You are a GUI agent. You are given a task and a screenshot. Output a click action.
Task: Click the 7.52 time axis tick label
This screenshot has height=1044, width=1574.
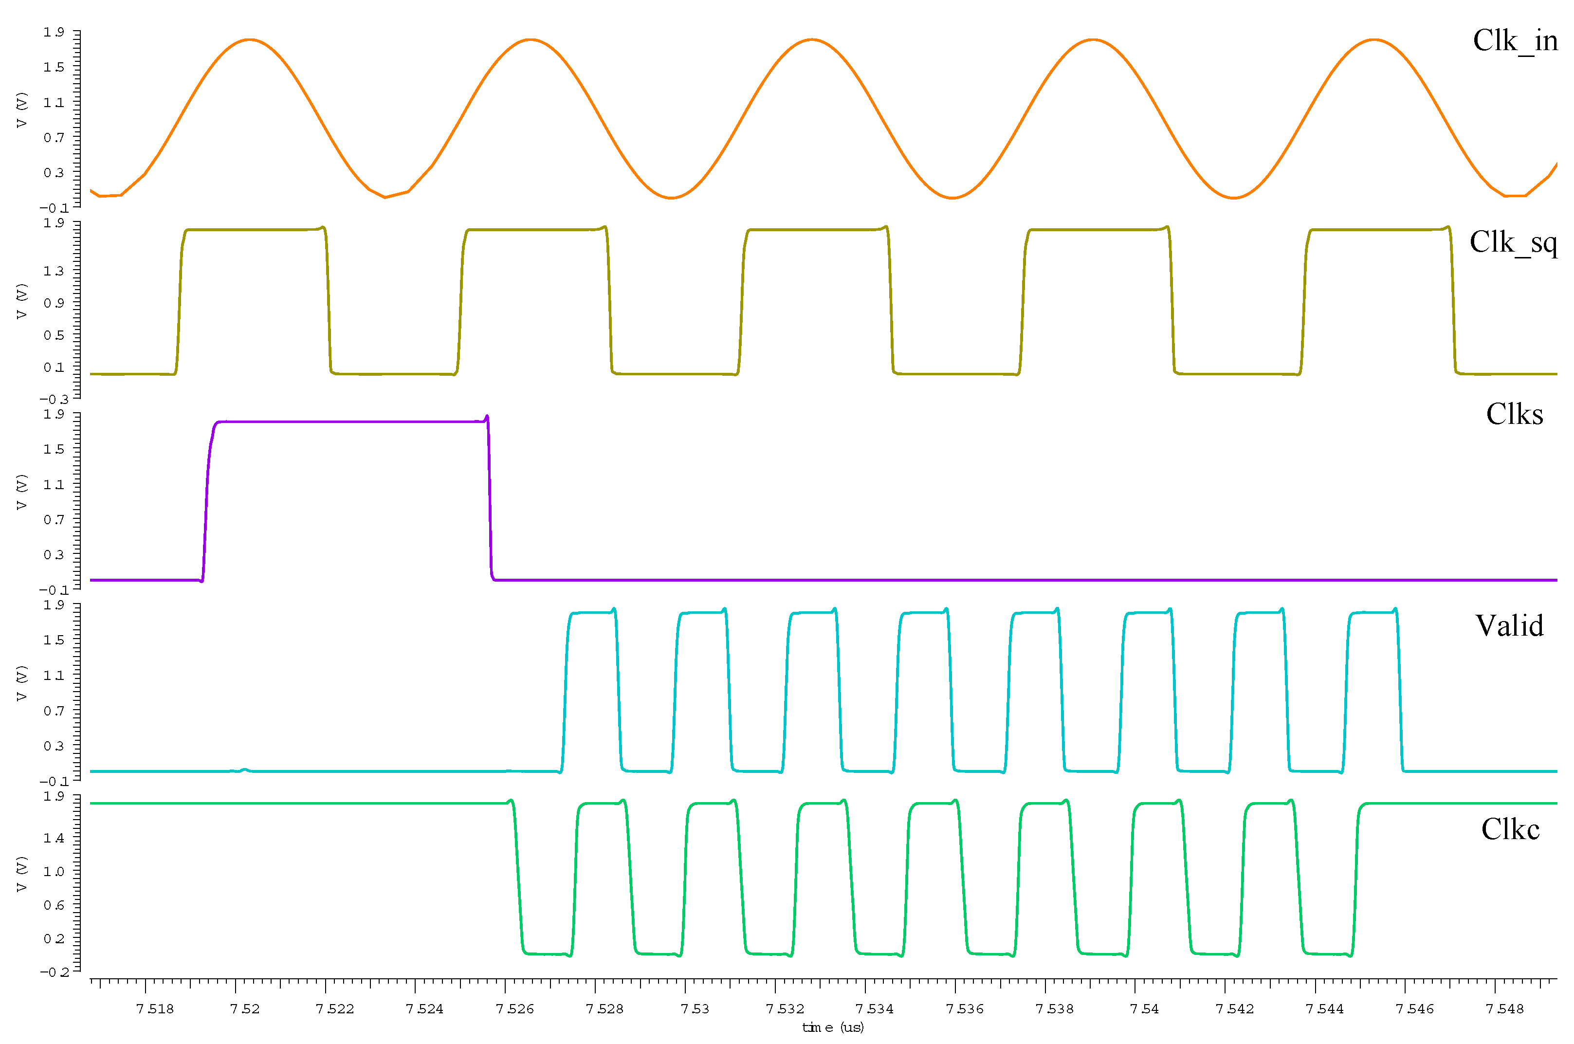pos(244,1009)
